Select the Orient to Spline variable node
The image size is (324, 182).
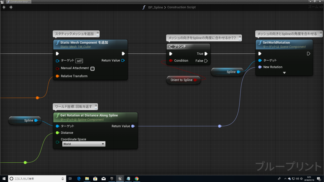184,80
